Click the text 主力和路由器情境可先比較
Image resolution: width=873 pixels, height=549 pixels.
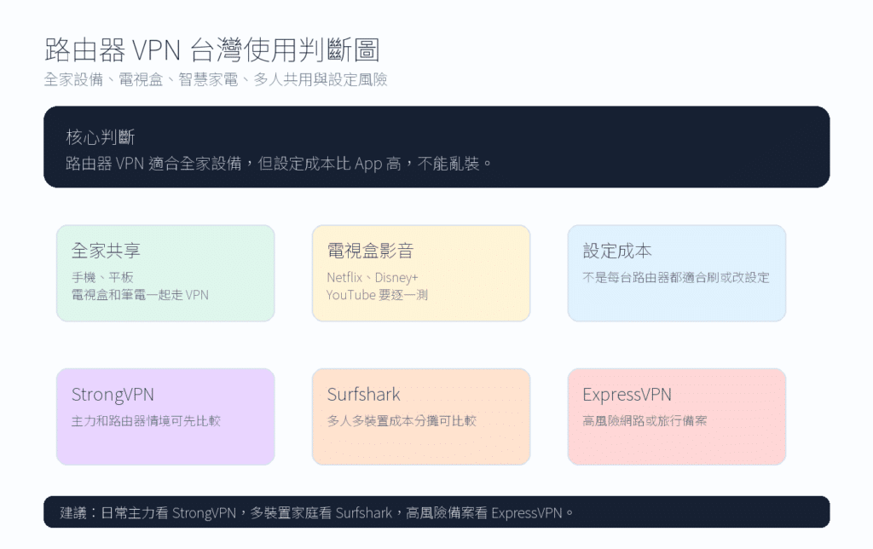146,421
